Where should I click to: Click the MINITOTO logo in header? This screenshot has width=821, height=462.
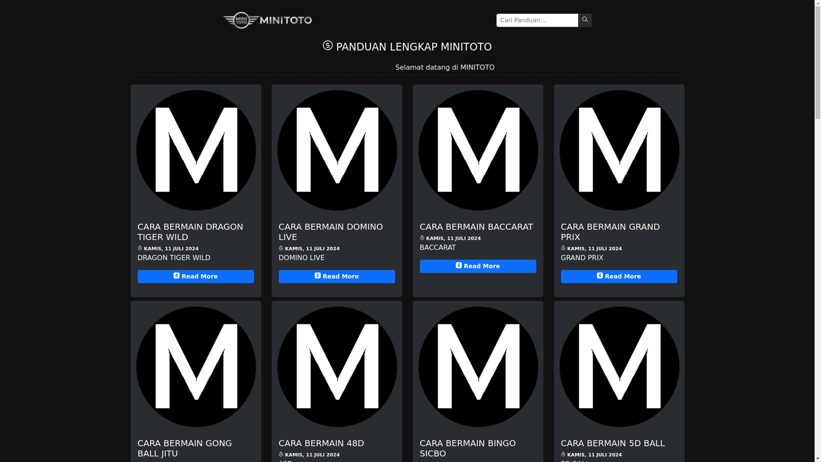[x=267, y=20]
